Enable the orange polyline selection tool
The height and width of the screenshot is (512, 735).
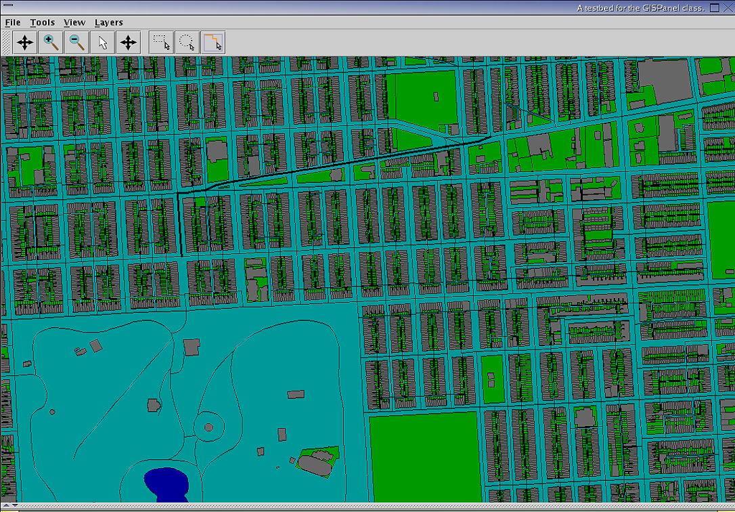213,43
